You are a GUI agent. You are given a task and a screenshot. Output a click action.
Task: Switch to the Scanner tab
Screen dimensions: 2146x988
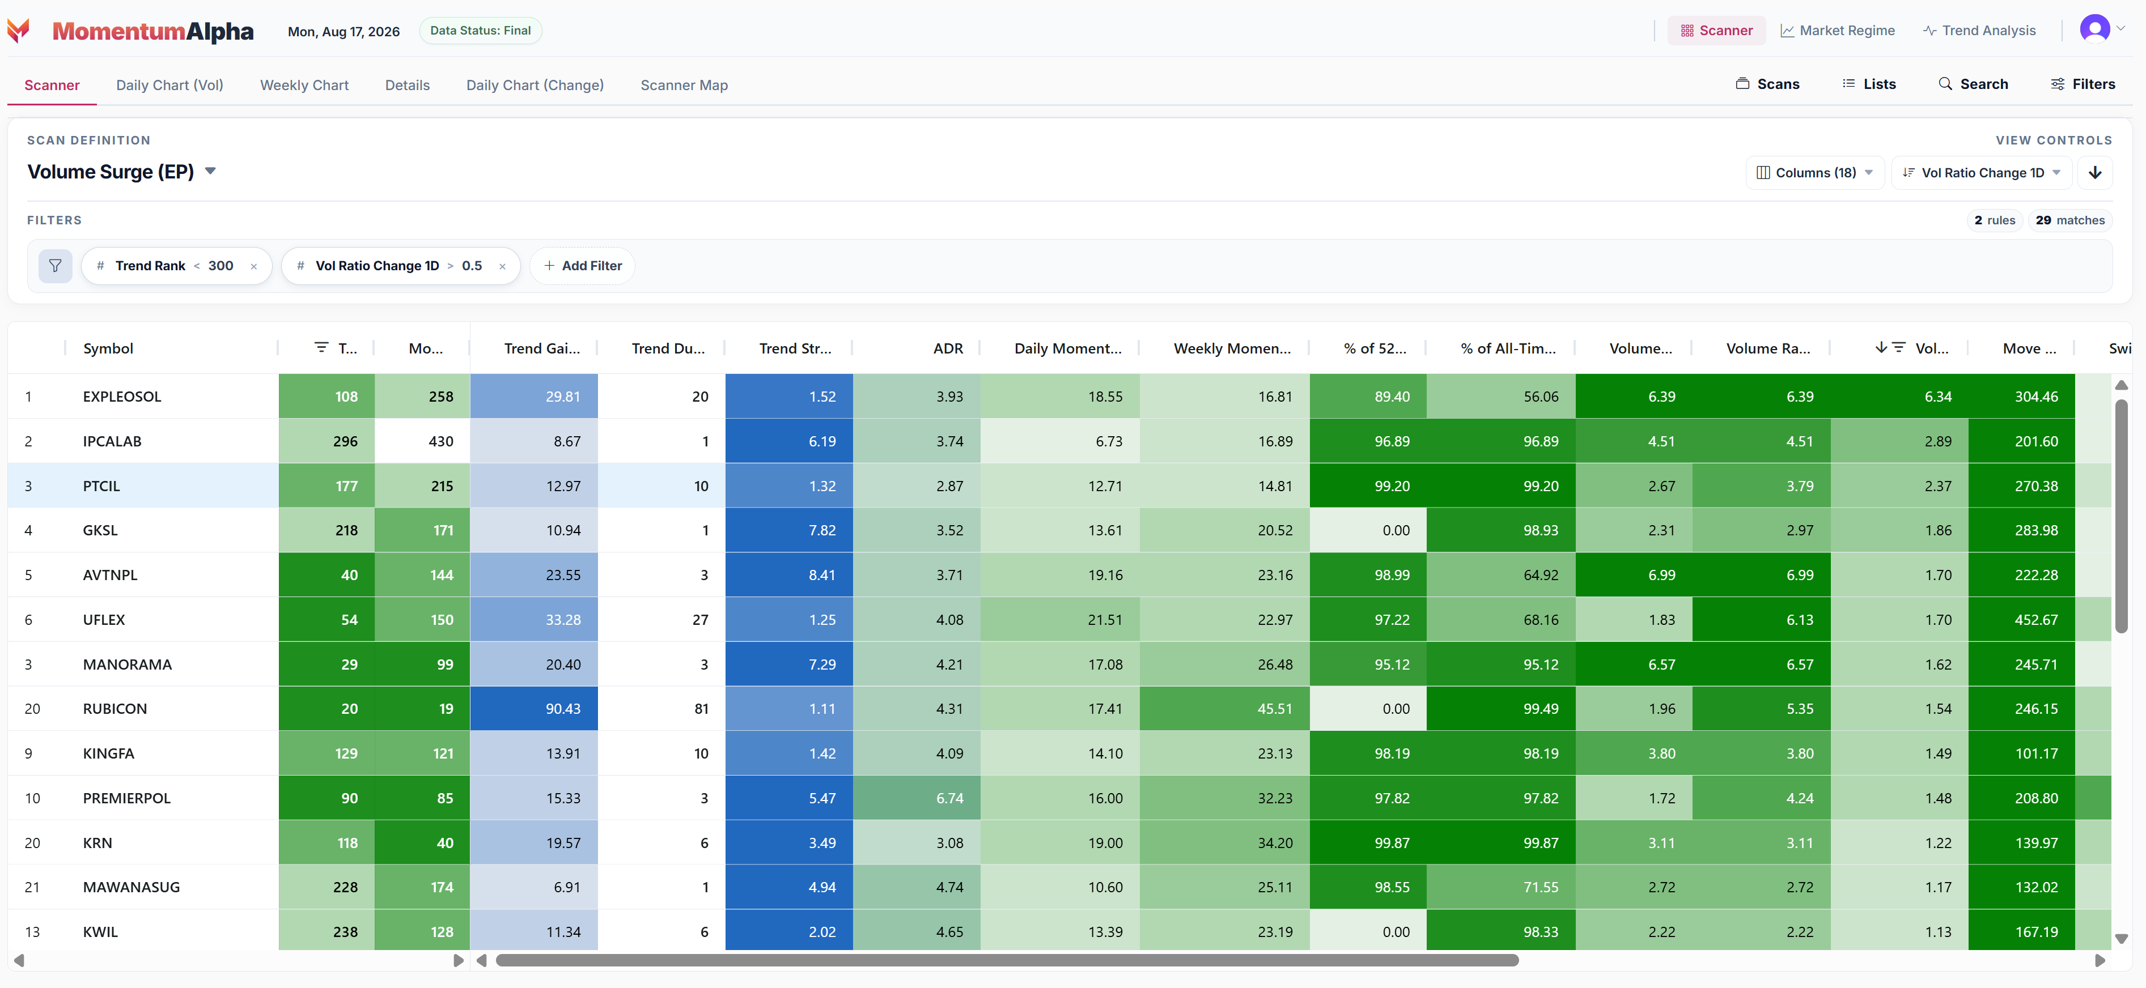tap(52, 85)
